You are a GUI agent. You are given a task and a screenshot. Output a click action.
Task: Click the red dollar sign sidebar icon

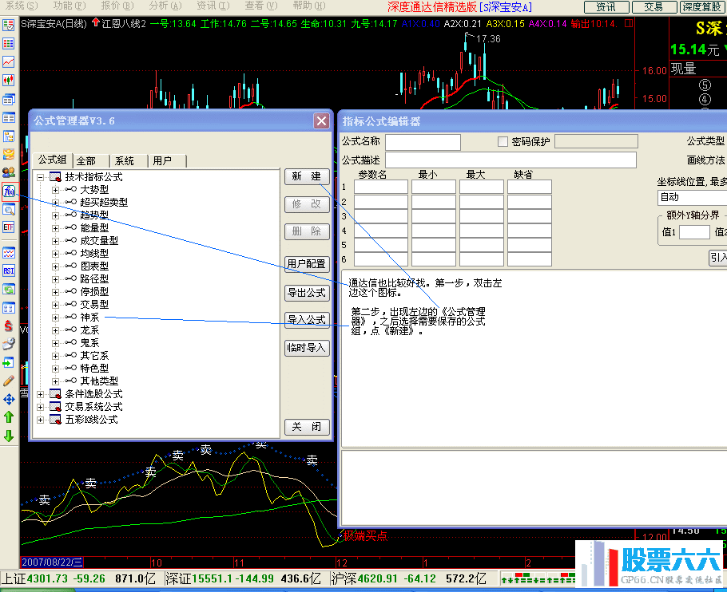tap(9, 326)
